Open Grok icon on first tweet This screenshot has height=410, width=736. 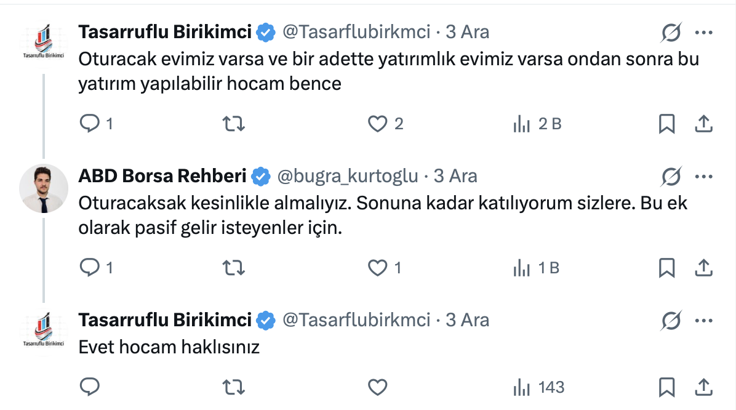click(x=671, y=32)
